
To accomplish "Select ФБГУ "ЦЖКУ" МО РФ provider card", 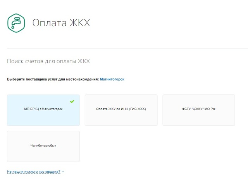I will tap(199, 110).
